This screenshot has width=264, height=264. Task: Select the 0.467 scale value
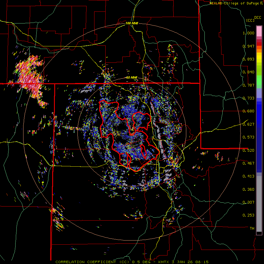(248, 163)
